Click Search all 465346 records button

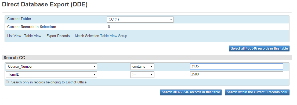click(191, 92)
